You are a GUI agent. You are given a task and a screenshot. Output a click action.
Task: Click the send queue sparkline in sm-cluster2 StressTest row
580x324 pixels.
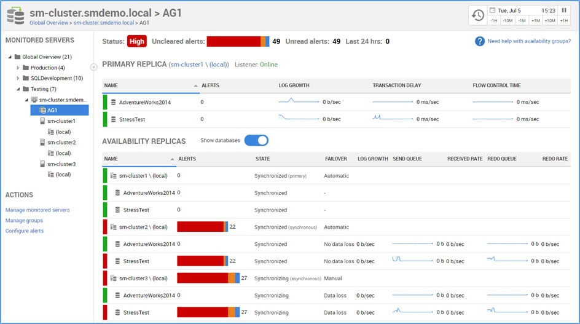412,259
